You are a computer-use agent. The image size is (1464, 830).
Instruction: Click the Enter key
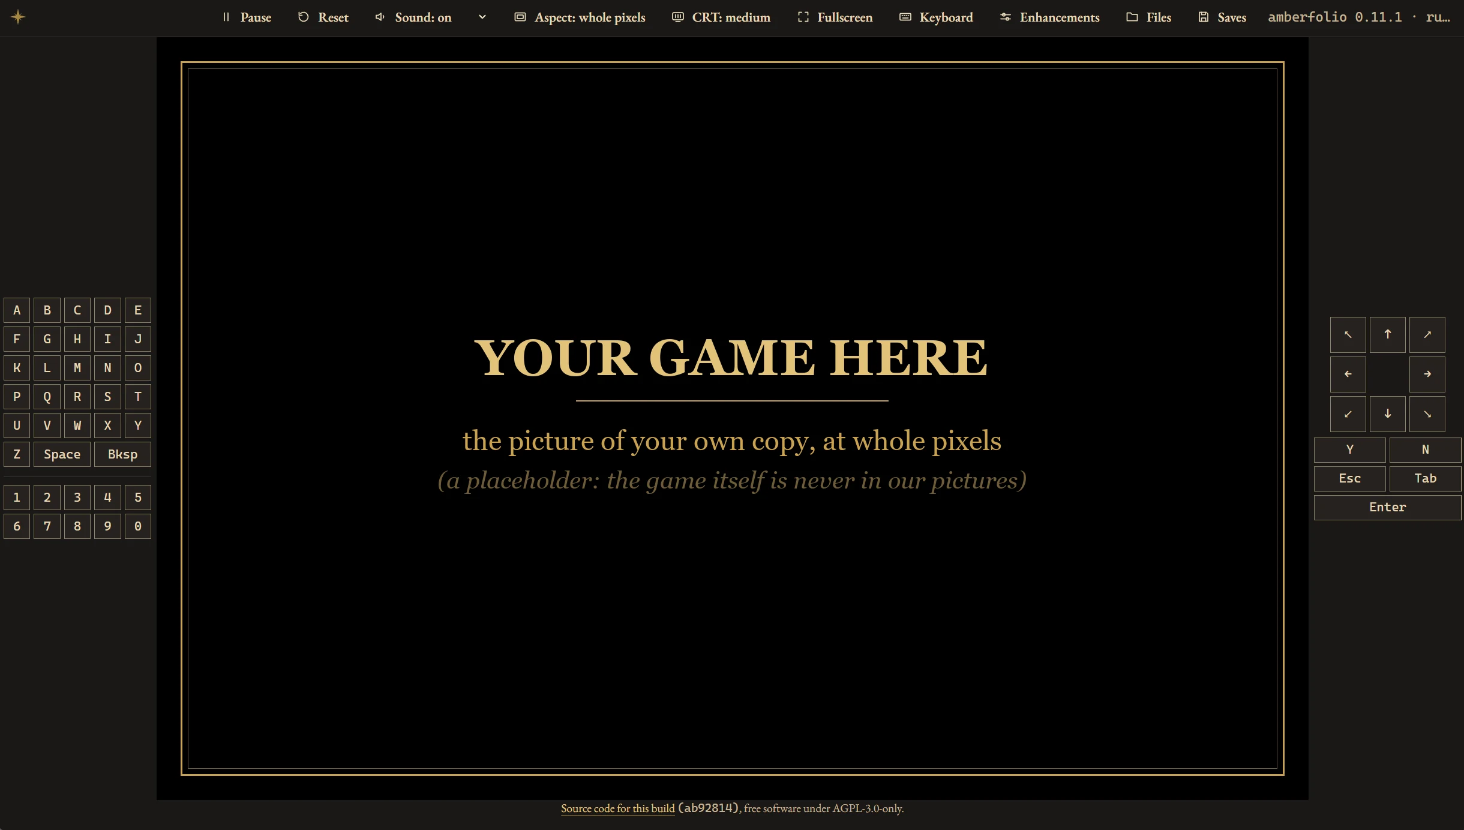(x=1387, y=507)
